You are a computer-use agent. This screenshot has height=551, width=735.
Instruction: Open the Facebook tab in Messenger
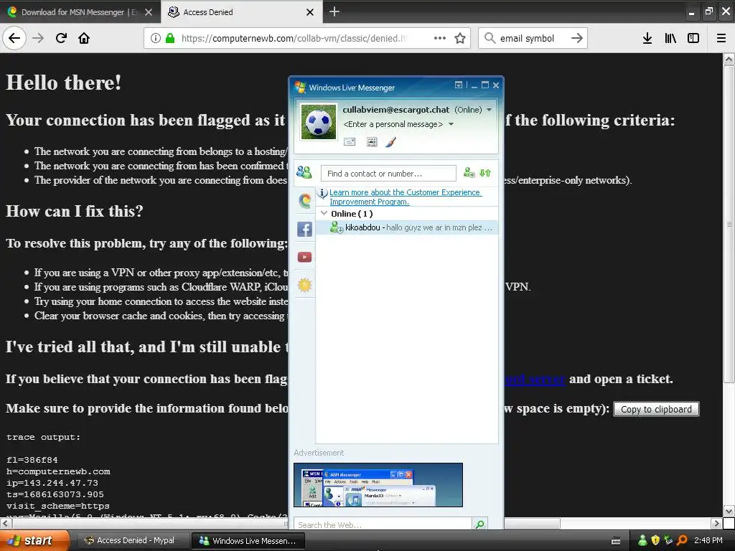point(304,229)
